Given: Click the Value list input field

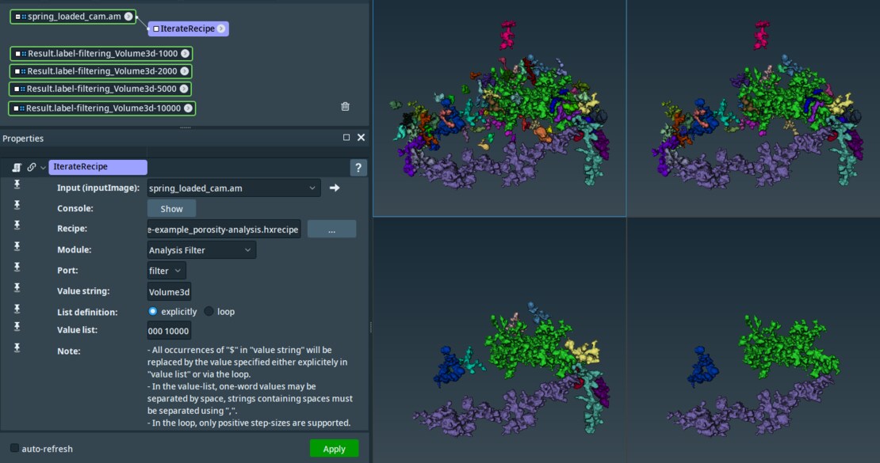Looking at the screenshot, I should tap(169, 331).
